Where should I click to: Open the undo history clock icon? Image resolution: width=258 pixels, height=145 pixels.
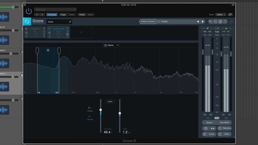pyautogui.click(x=215, y=21)
